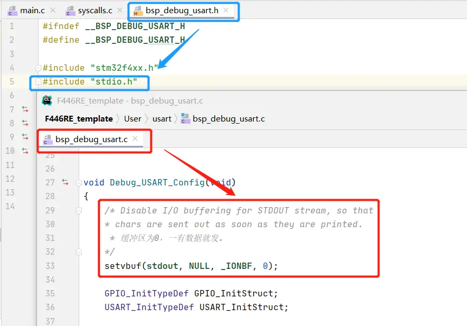Open the User breadcrumb folder
This screenshot has width=467, height=326.
pos(132,119)
